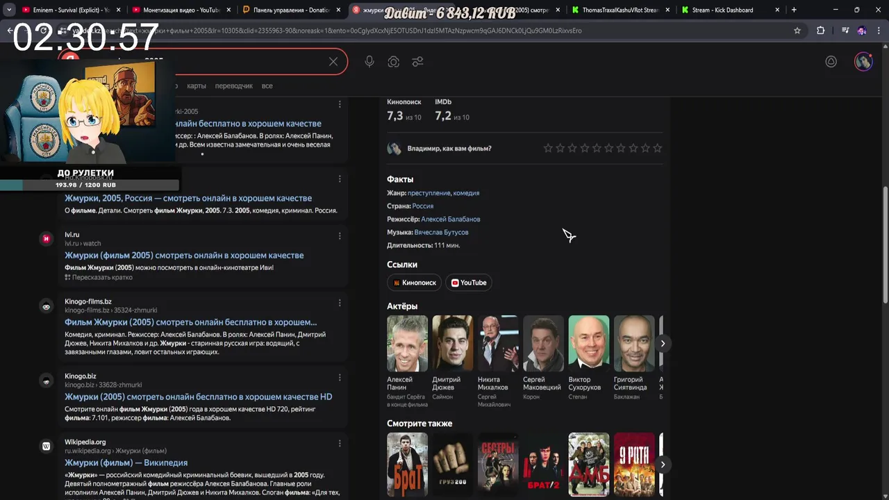Bookmark this page with the star icon
Screen dimensions: 889x500
(x=797, y=31)
